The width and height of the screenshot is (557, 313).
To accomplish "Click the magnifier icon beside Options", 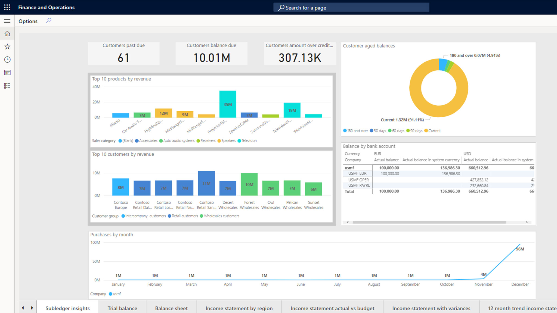I will [49, 21].
